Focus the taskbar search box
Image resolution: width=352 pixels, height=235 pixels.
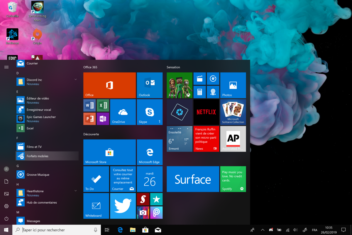(x=57, y=230)
